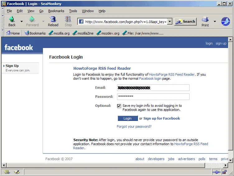This screenshot has height=176, width=234.
Task: Open the View menu
Action: (31, 11)
